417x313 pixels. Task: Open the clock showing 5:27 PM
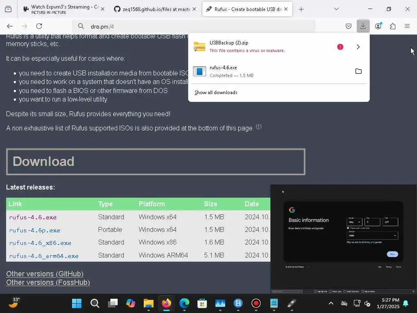388,303
